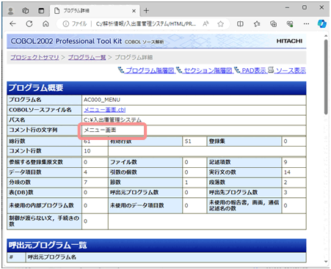Open the セクション階層図 link
Image resolution: width=331 pixels, height=269 pixels.
coord(208,70)
